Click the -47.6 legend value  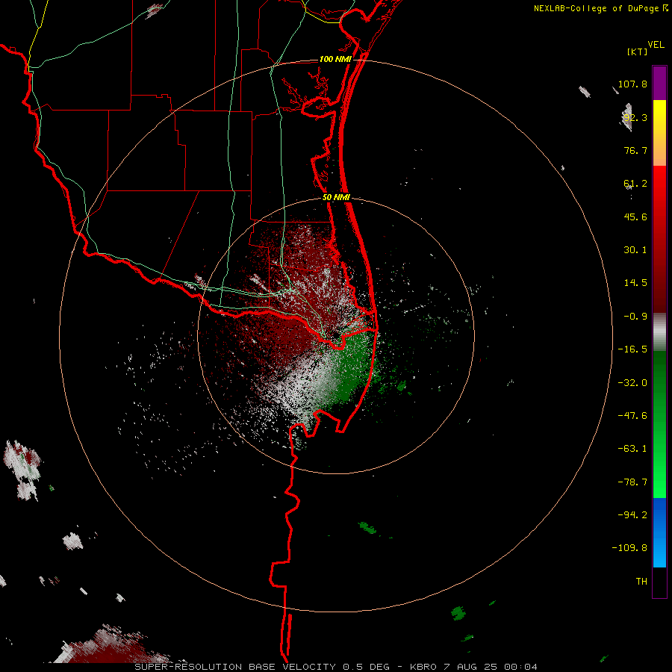tap(632, 416)
